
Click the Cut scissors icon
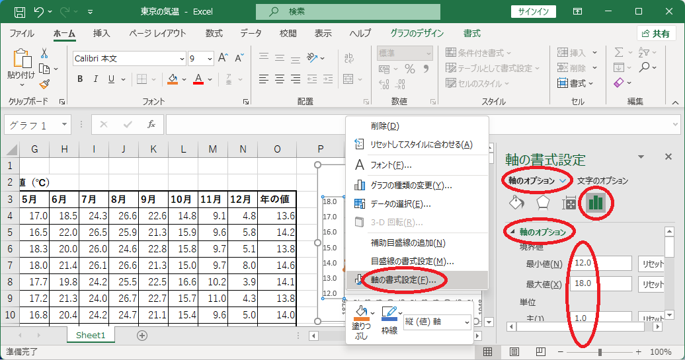click(44, 54)
